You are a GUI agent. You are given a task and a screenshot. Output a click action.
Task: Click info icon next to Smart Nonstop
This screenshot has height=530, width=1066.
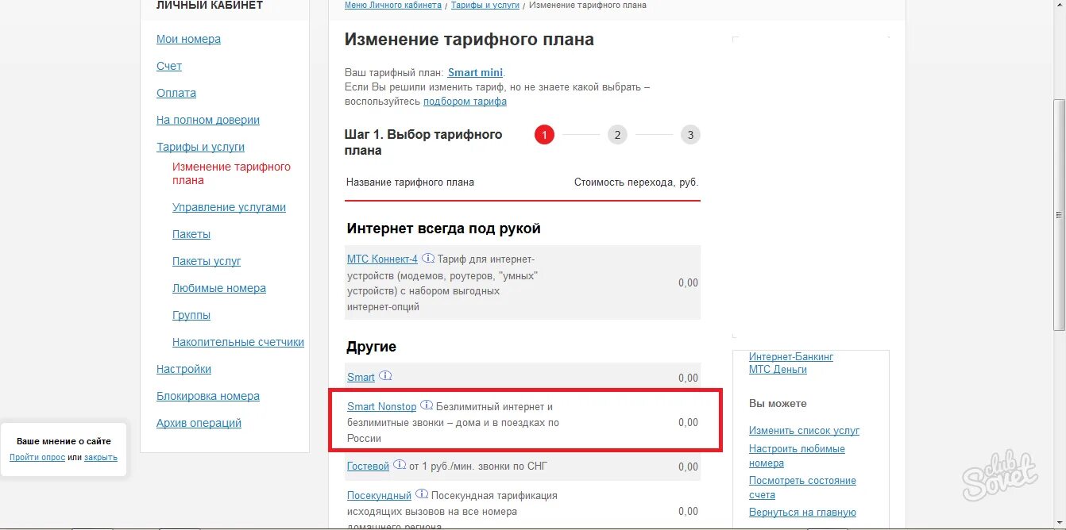click(427, 405)
